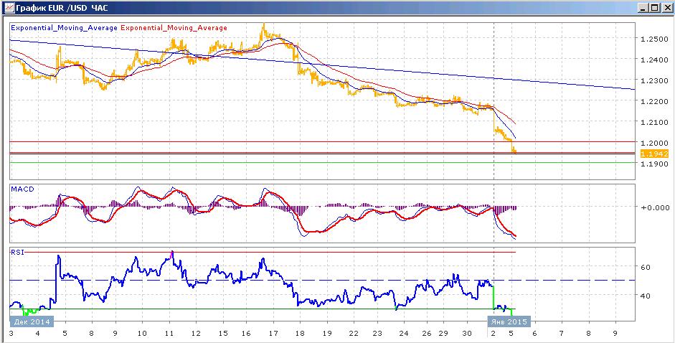
Task: Click the Янв 2015 date marker
Action: [x=509, y=321]
